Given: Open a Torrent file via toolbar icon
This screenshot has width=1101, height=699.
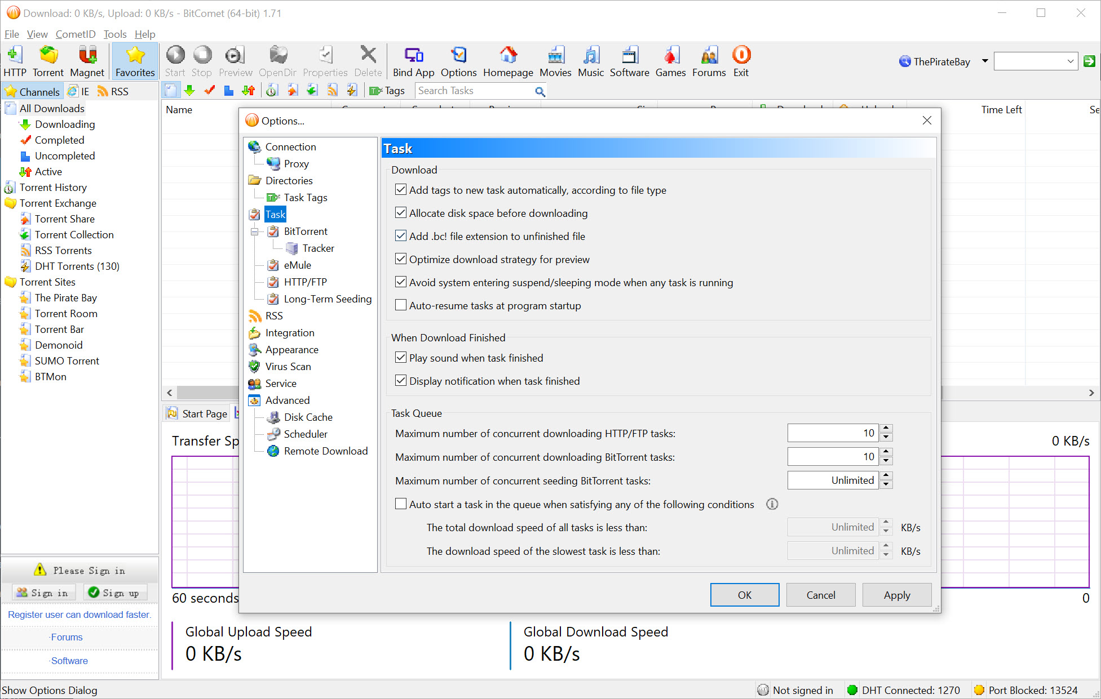Looking at the screenshot, I should 48,61.
